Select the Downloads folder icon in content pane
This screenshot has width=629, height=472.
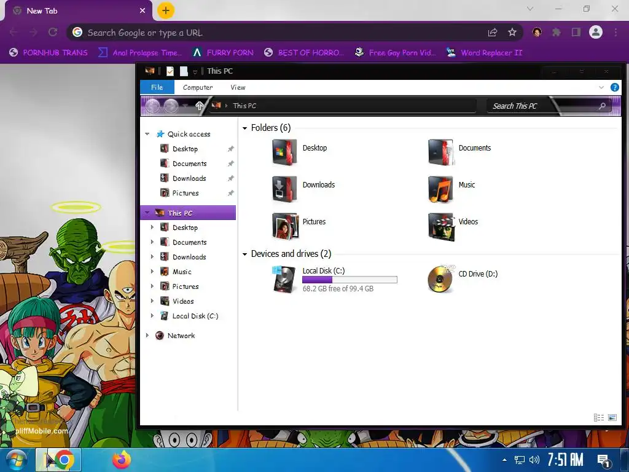point(284,189)
